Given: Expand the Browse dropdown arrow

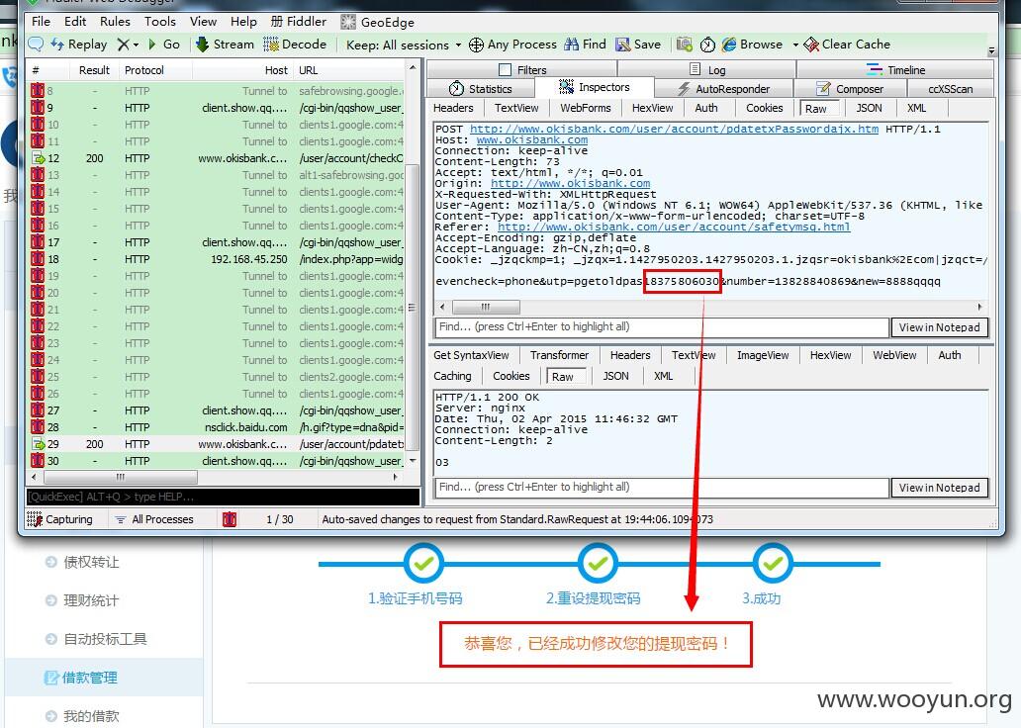Looking at the screenshot, I should click(x=795, y=45).
